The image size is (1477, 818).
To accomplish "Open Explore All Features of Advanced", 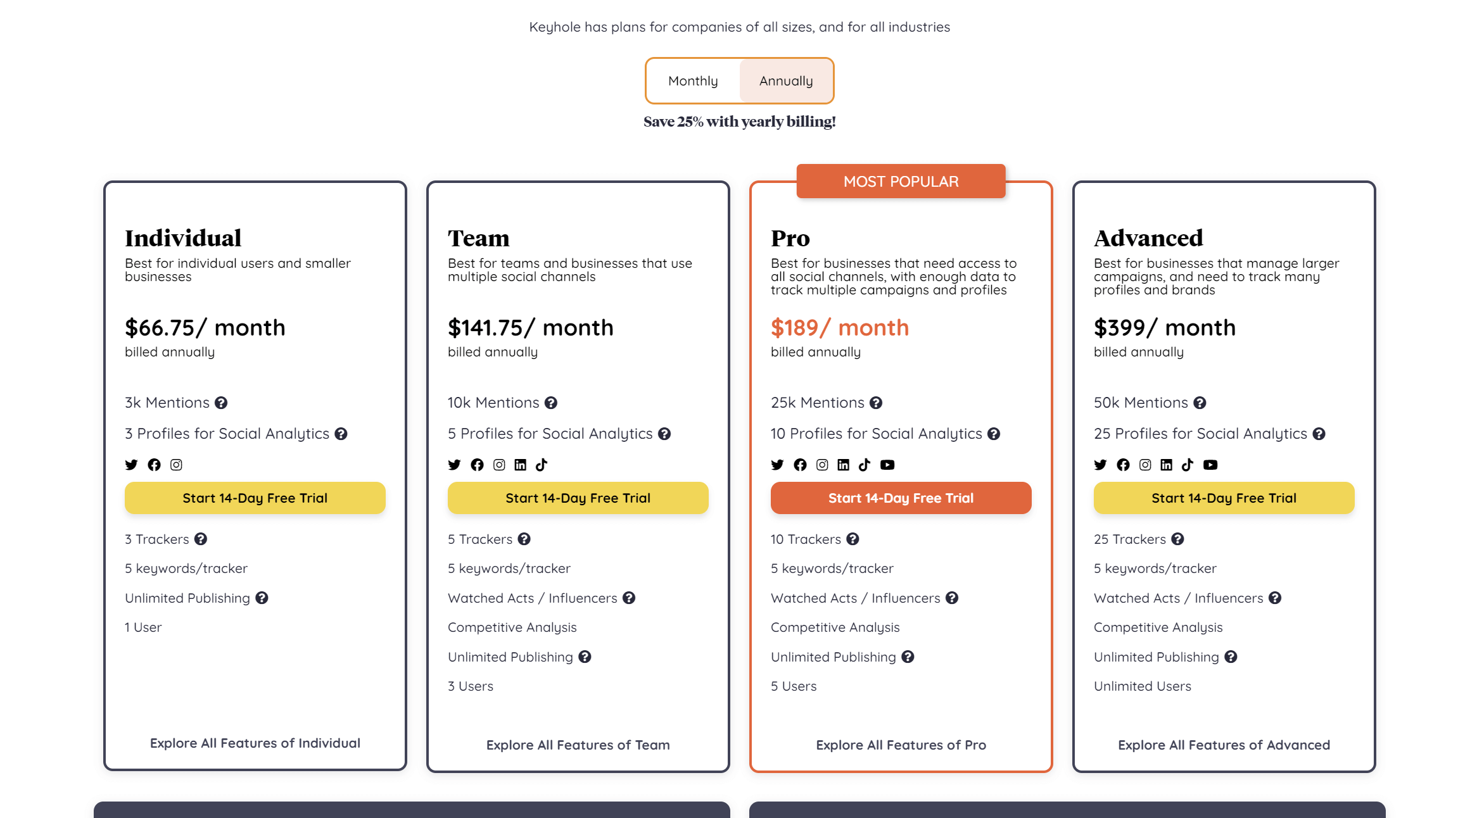I will coord(1224,745).
